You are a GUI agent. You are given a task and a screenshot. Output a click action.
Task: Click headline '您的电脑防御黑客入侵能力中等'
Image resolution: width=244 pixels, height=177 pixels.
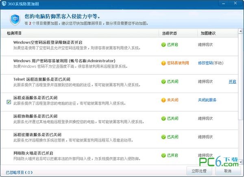[x=62, y=16]
